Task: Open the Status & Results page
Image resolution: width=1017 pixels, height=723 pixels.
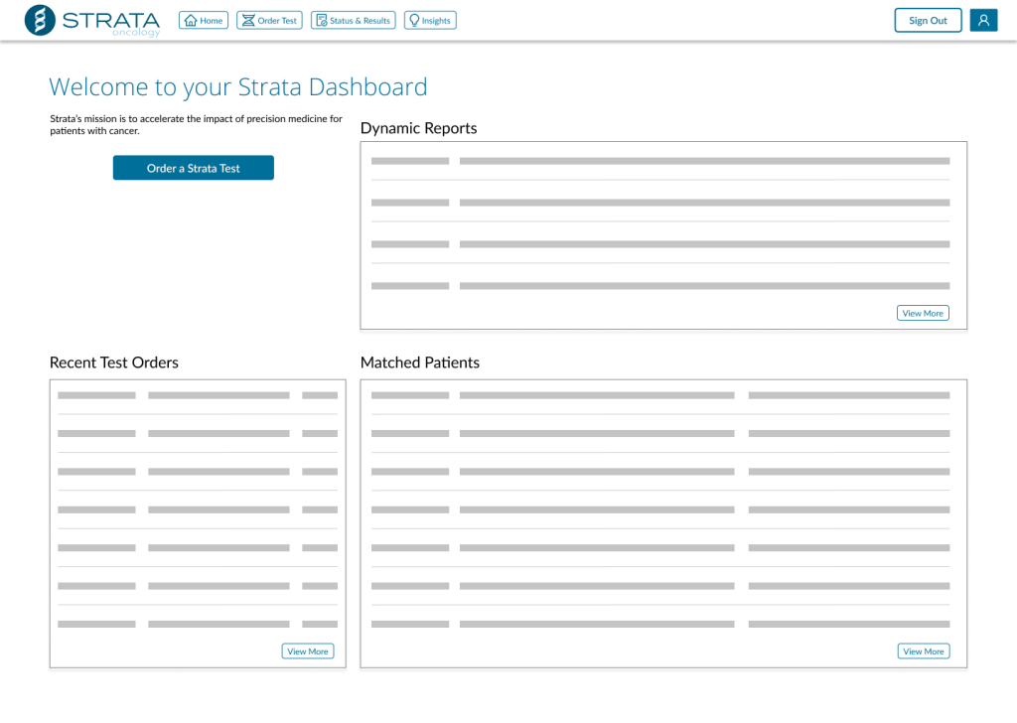Action: (353, 21)
